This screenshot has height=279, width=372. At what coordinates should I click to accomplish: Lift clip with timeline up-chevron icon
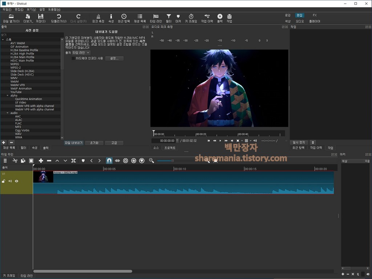point(57,161)
